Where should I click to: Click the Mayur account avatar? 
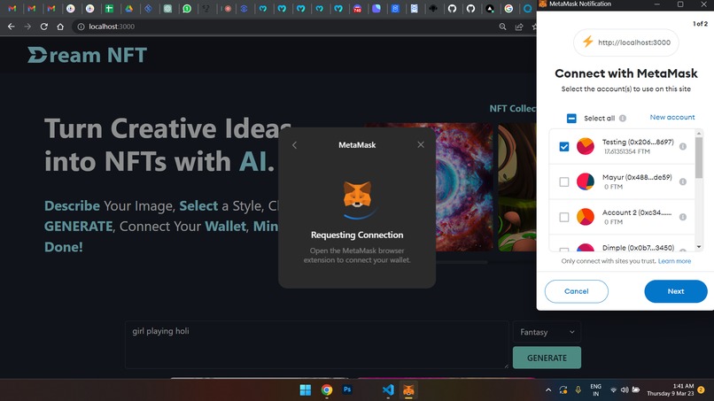586,181
